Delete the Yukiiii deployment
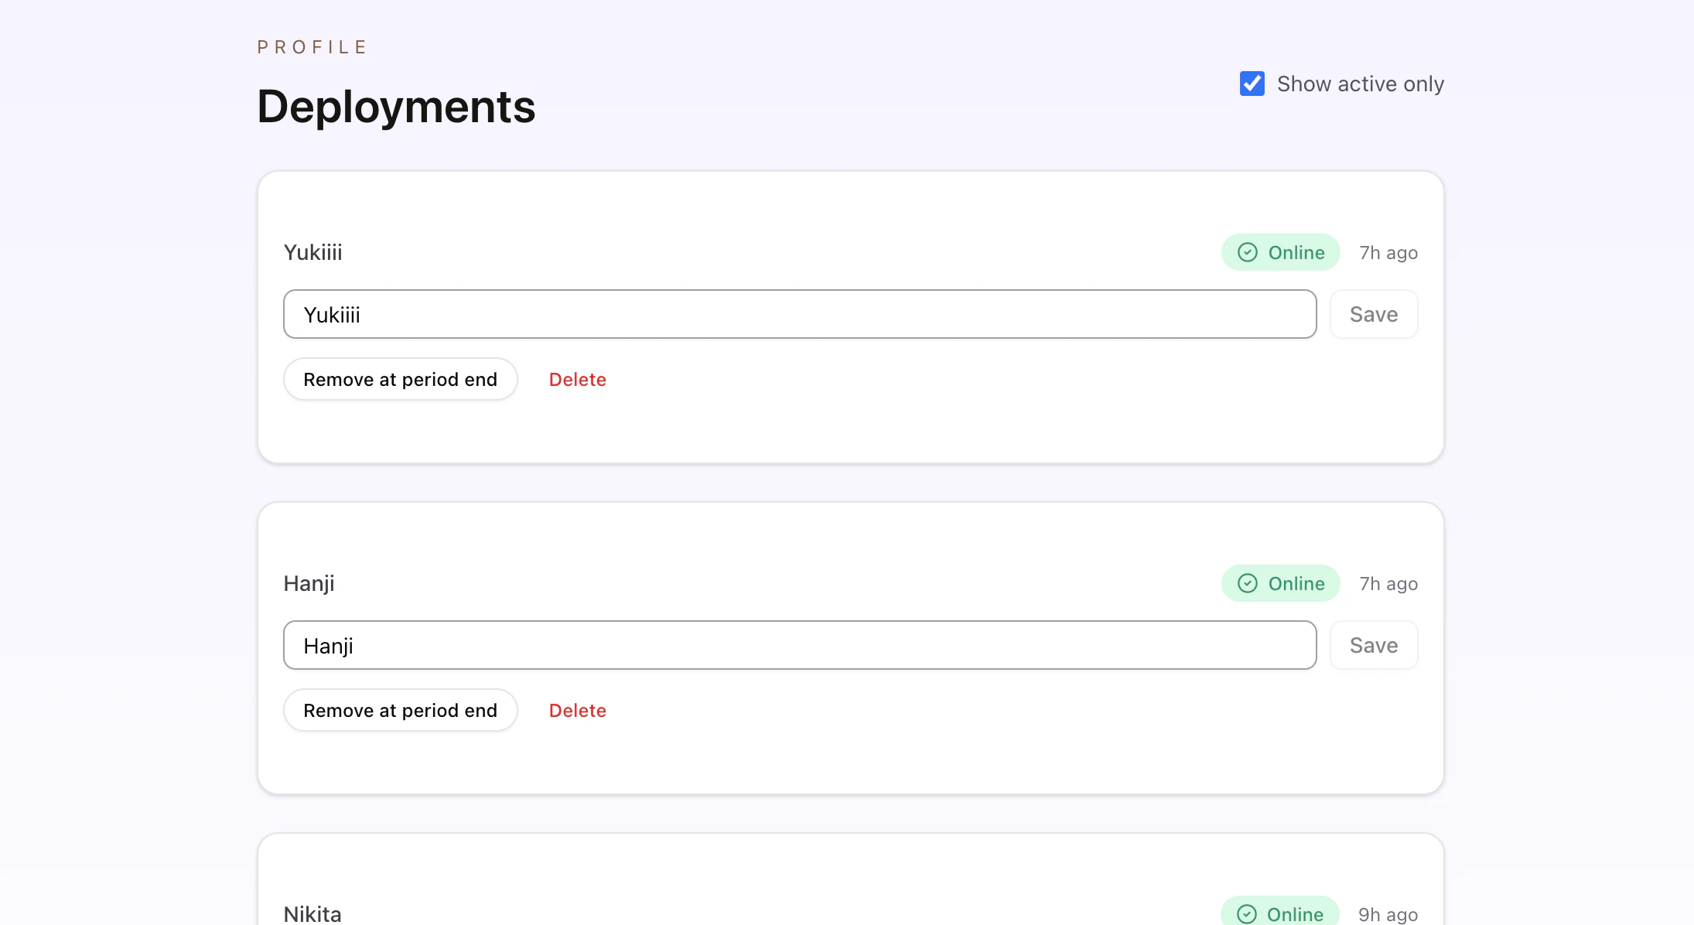 pyautogui.click(x=577, y=379)
